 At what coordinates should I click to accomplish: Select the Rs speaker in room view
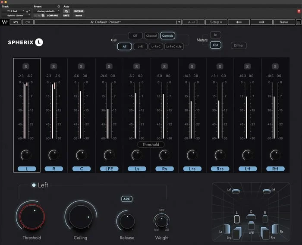275,229
